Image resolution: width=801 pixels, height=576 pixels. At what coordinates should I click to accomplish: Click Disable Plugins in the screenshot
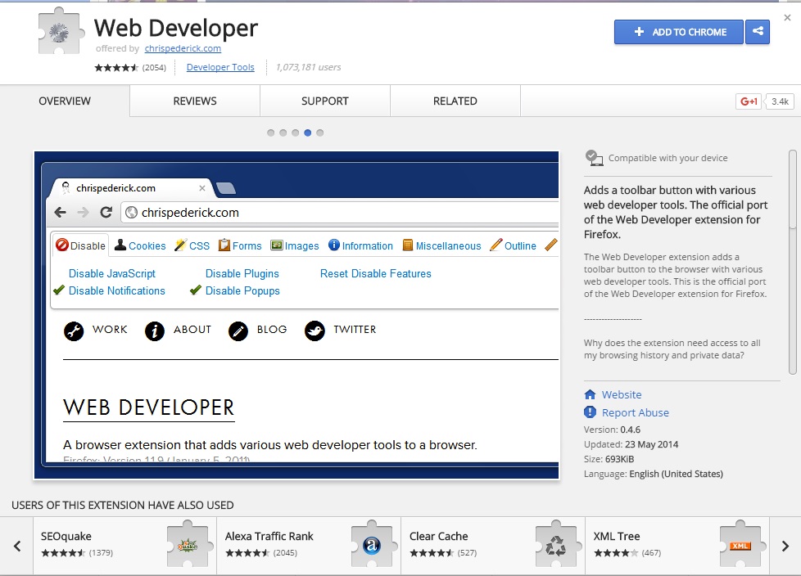point(242,273)
